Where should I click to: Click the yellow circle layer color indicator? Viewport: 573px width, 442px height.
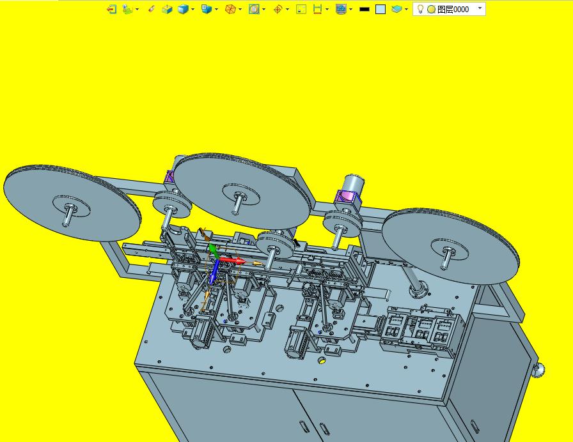pos(431,10)
